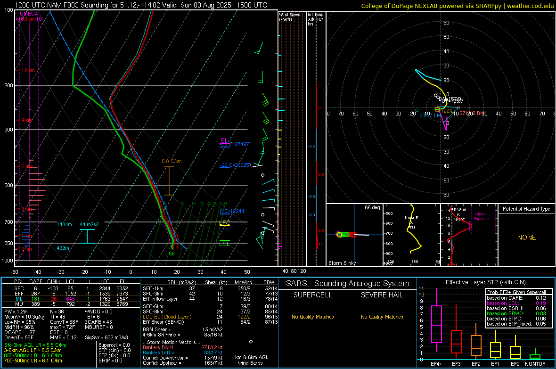Click the '0 C=12244' freezing level annotation

[232, 211]
